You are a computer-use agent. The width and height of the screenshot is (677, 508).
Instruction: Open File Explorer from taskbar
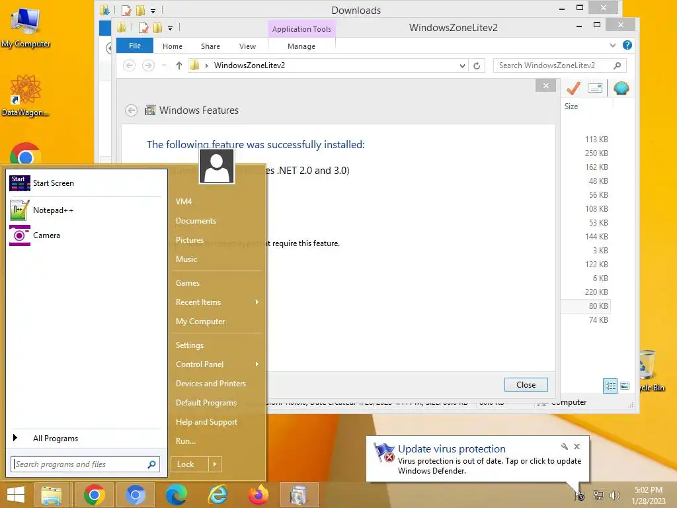pos(52,495)
